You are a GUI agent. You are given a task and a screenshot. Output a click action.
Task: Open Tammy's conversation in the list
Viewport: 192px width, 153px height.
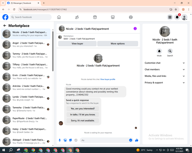[26, 55]
